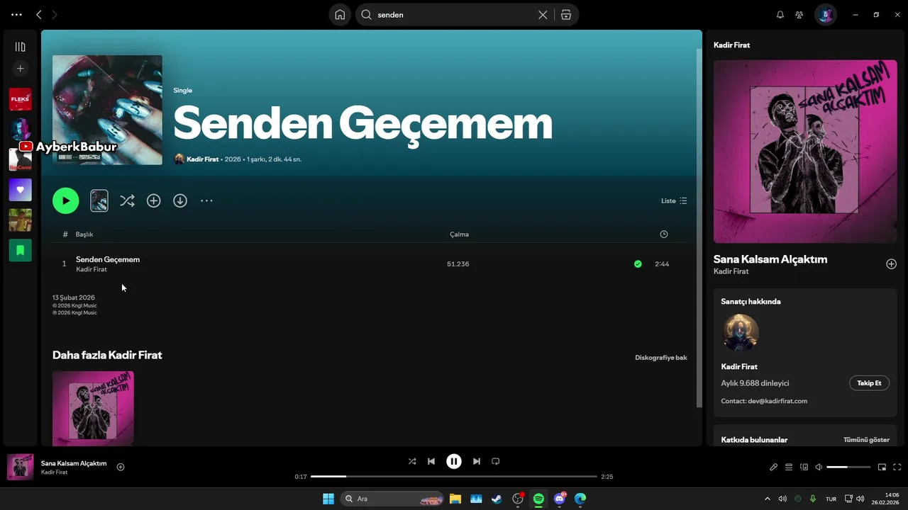Open Liked Songs in the sidebar
This screenshot has width=908, height=510.
[x=20, y=190]
